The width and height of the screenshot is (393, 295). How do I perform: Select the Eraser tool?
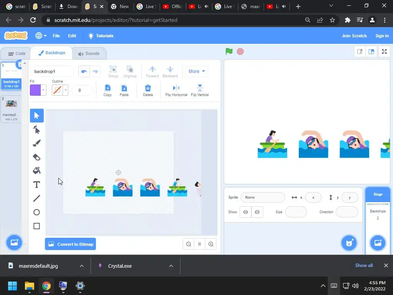pyautogui.click(x=36, y=157)
